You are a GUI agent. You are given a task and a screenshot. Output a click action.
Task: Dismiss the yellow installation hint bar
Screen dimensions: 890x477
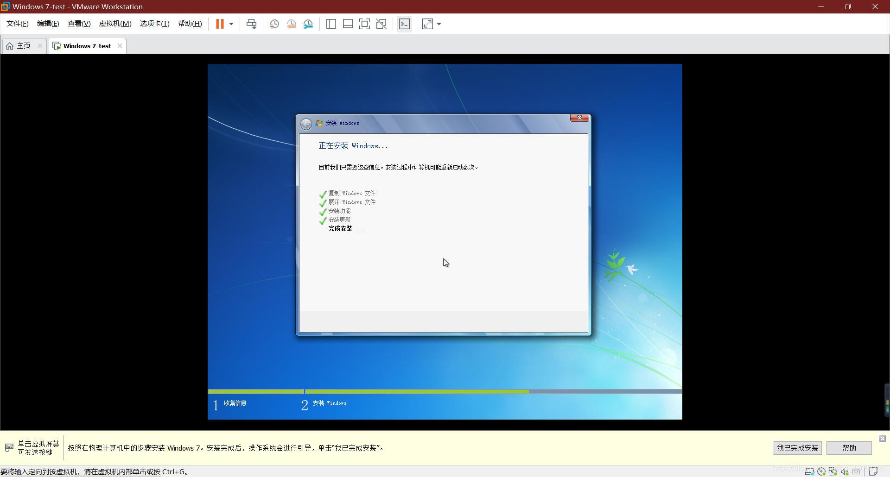click(x=883, y=438)
